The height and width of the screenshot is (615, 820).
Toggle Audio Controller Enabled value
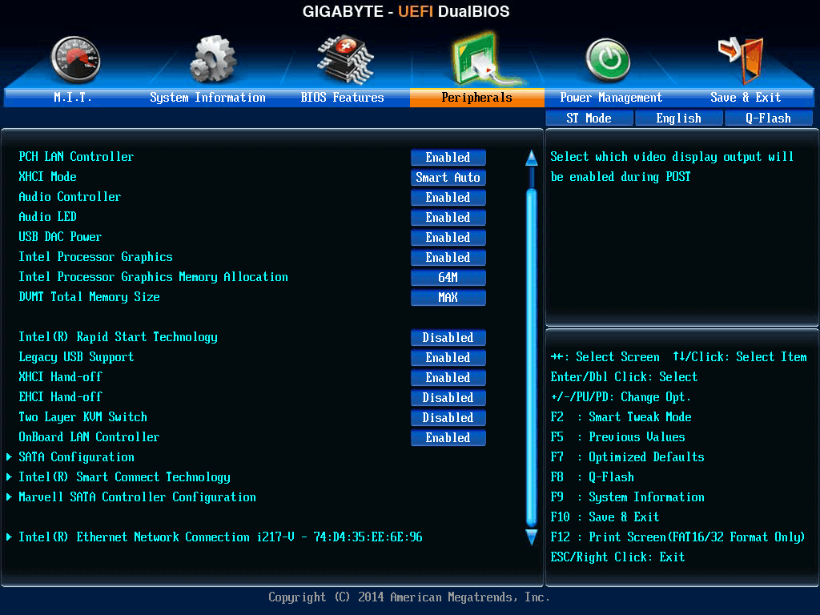(x=448, y=198)
